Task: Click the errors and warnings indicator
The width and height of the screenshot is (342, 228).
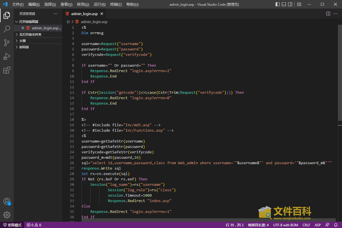Action: 34,225
